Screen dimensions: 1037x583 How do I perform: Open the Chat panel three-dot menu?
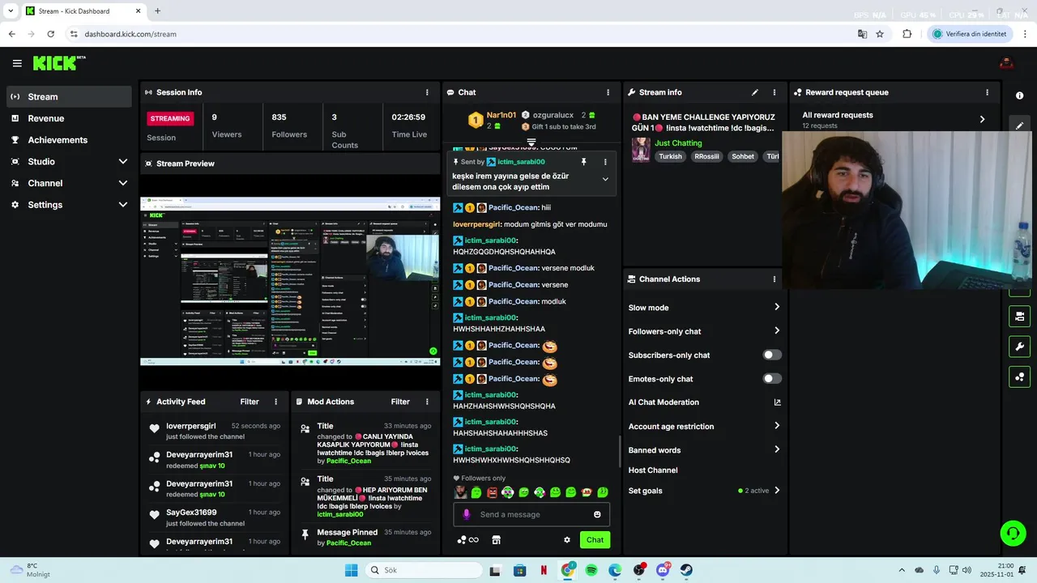608,92
